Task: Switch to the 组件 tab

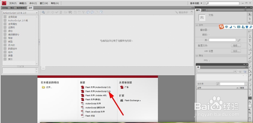Action: pyautogui.click(x=204, y=10)
